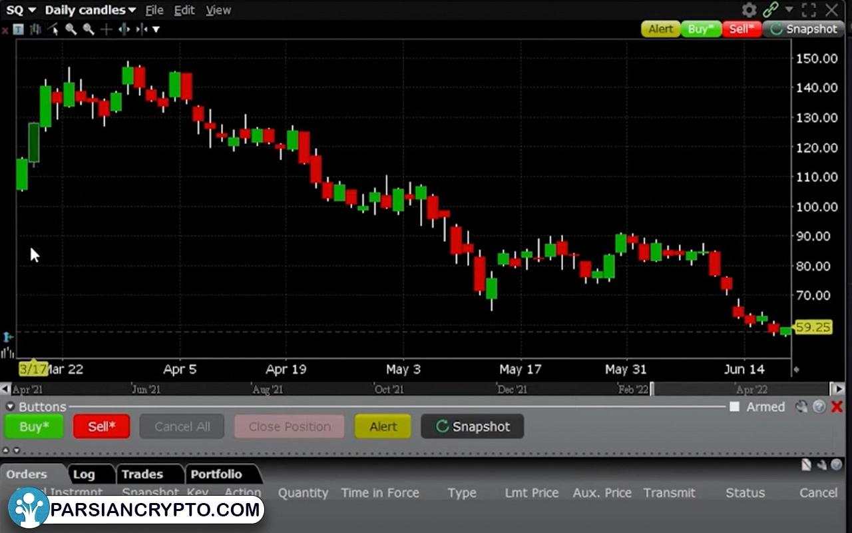852x533 pixels.
Task: Switch to the Trades tab
Action: [142, 474]
